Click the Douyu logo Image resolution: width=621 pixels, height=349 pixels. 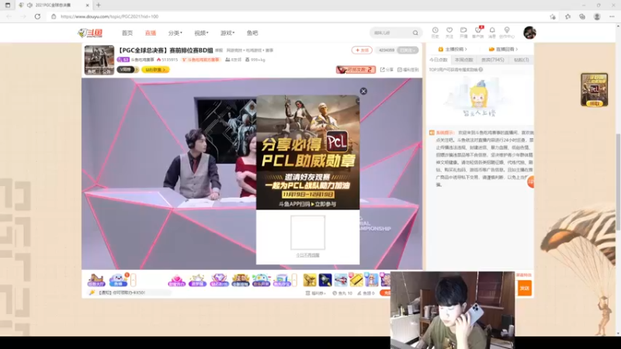90,33
